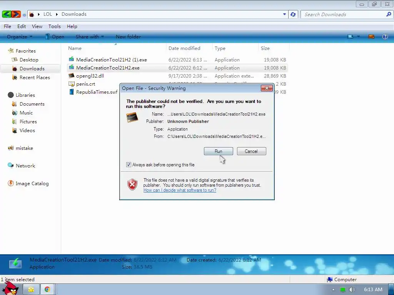Viewport: 394px width, 295px height.
Task: Click the red shield warning icon
Action: (x=132, y=185)
